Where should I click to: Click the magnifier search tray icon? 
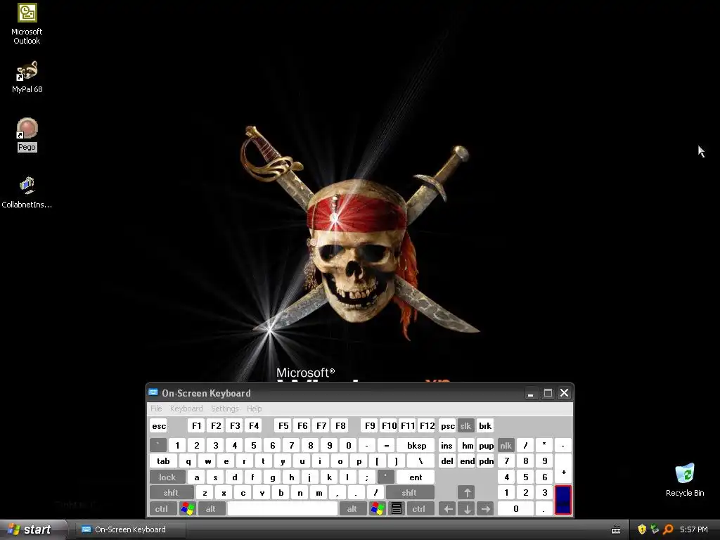click(x=668, y=529)
